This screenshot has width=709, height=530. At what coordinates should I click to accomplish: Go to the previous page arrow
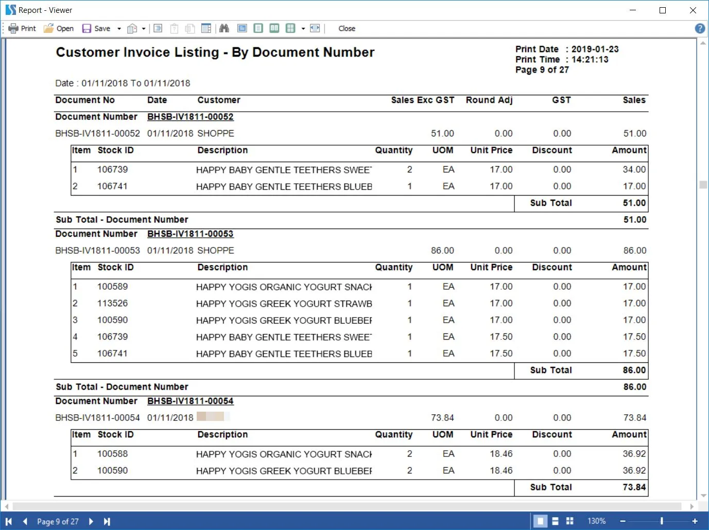click(x=25, y=521)
